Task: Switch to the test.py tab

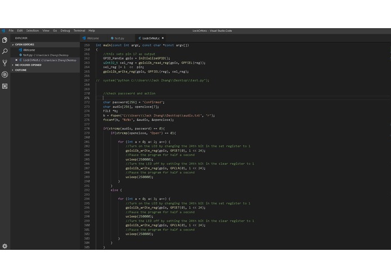Action: (x=122, y=38)
